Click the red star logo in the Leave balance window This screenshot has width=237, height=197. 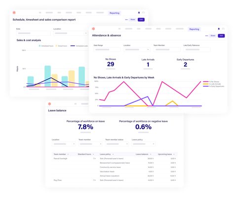(49, 104)
